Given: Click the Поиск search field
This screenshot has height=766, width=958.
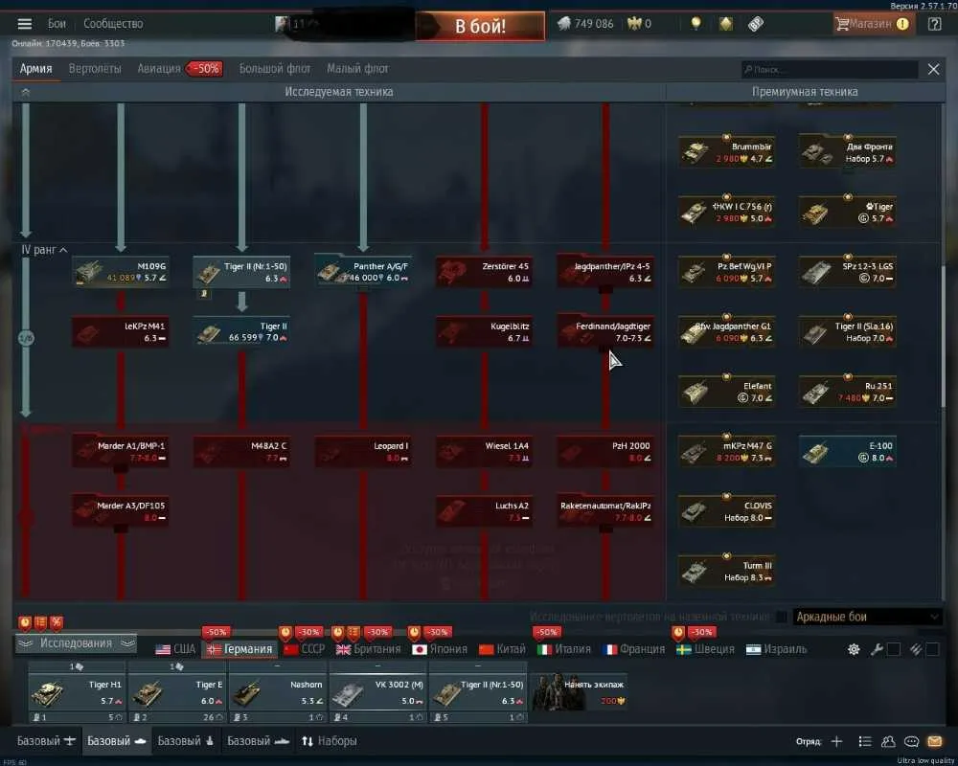Looking at the screenshot, I should click(x=830, y=69).
